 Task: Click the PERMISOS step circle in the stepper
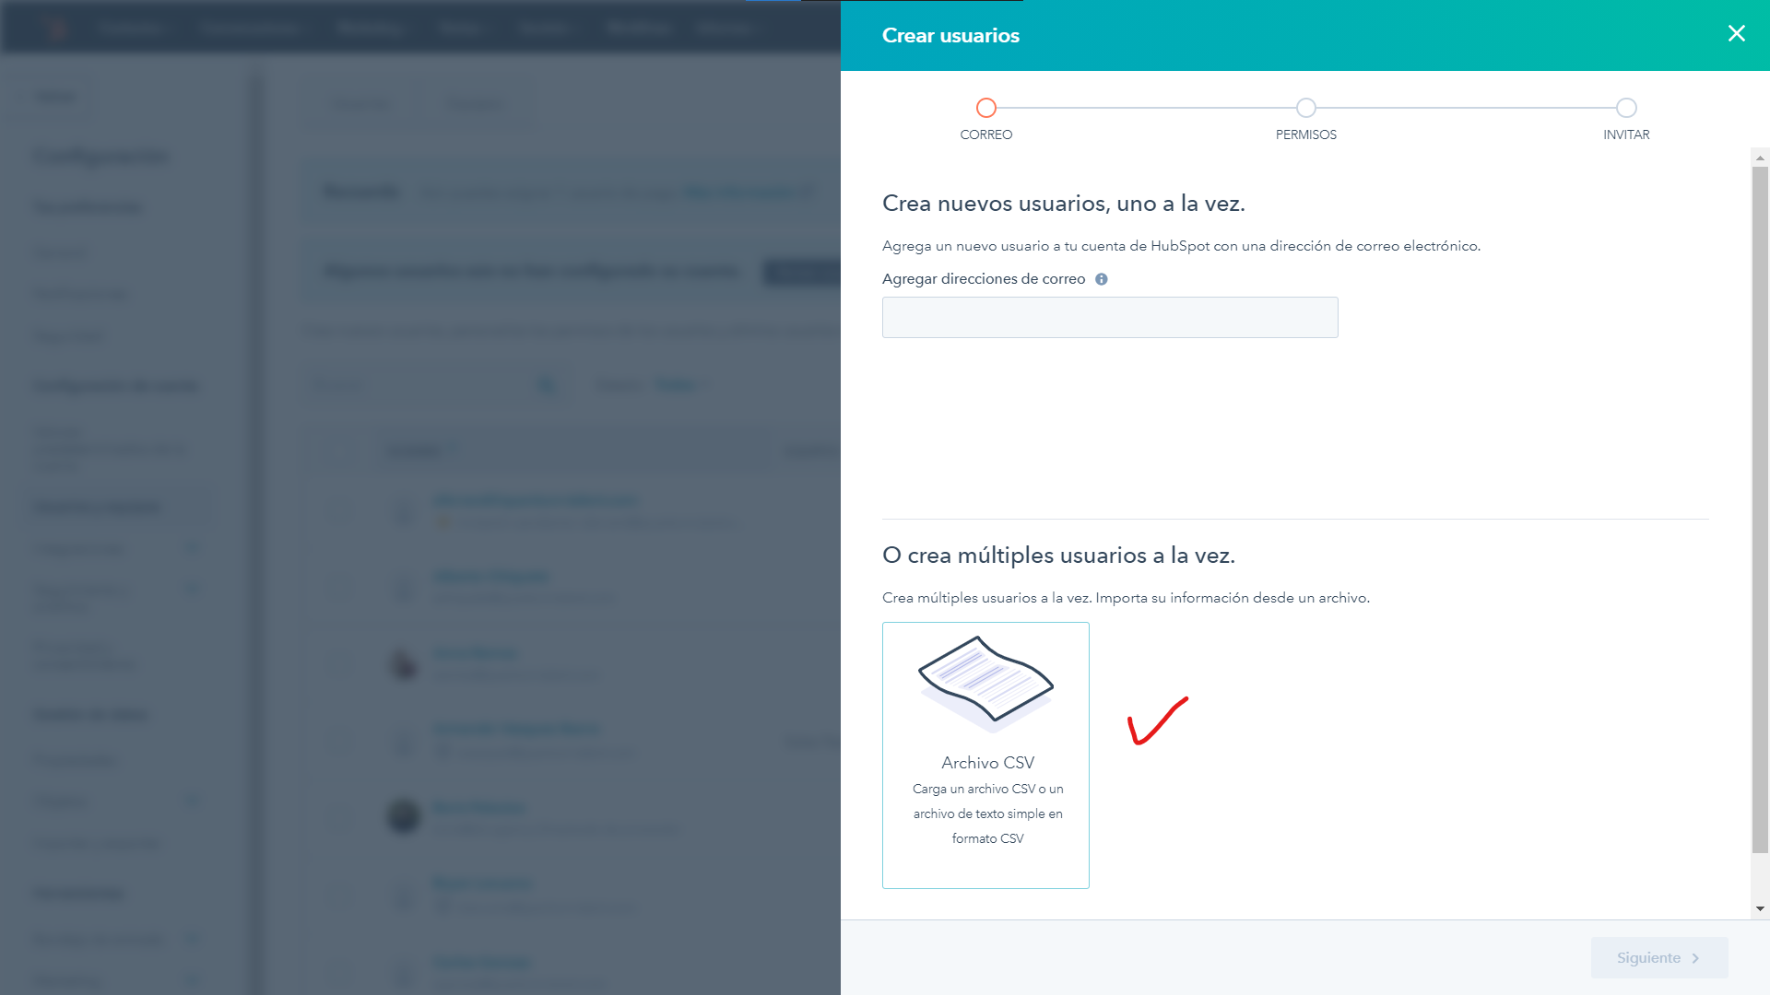tap(1306, 108)
